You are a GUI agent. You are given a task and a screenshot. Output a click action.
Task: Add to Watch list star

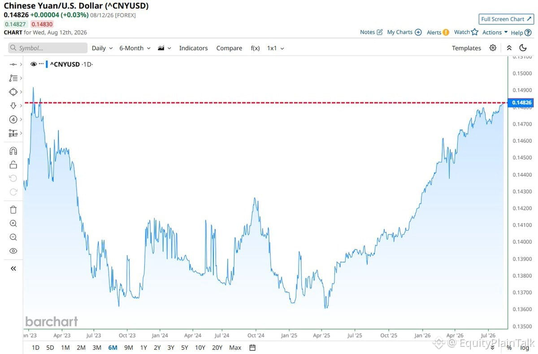pyautogui.click(x=466, y=32)
